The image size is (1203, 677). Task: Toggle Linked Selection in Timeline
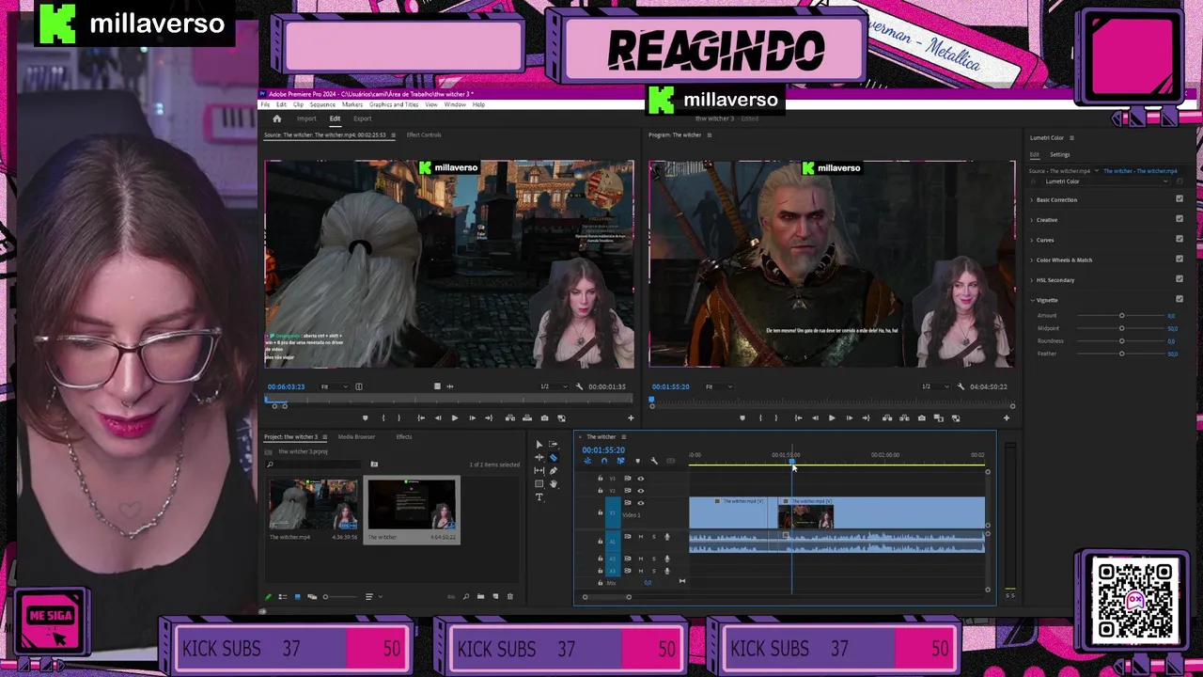621,461
